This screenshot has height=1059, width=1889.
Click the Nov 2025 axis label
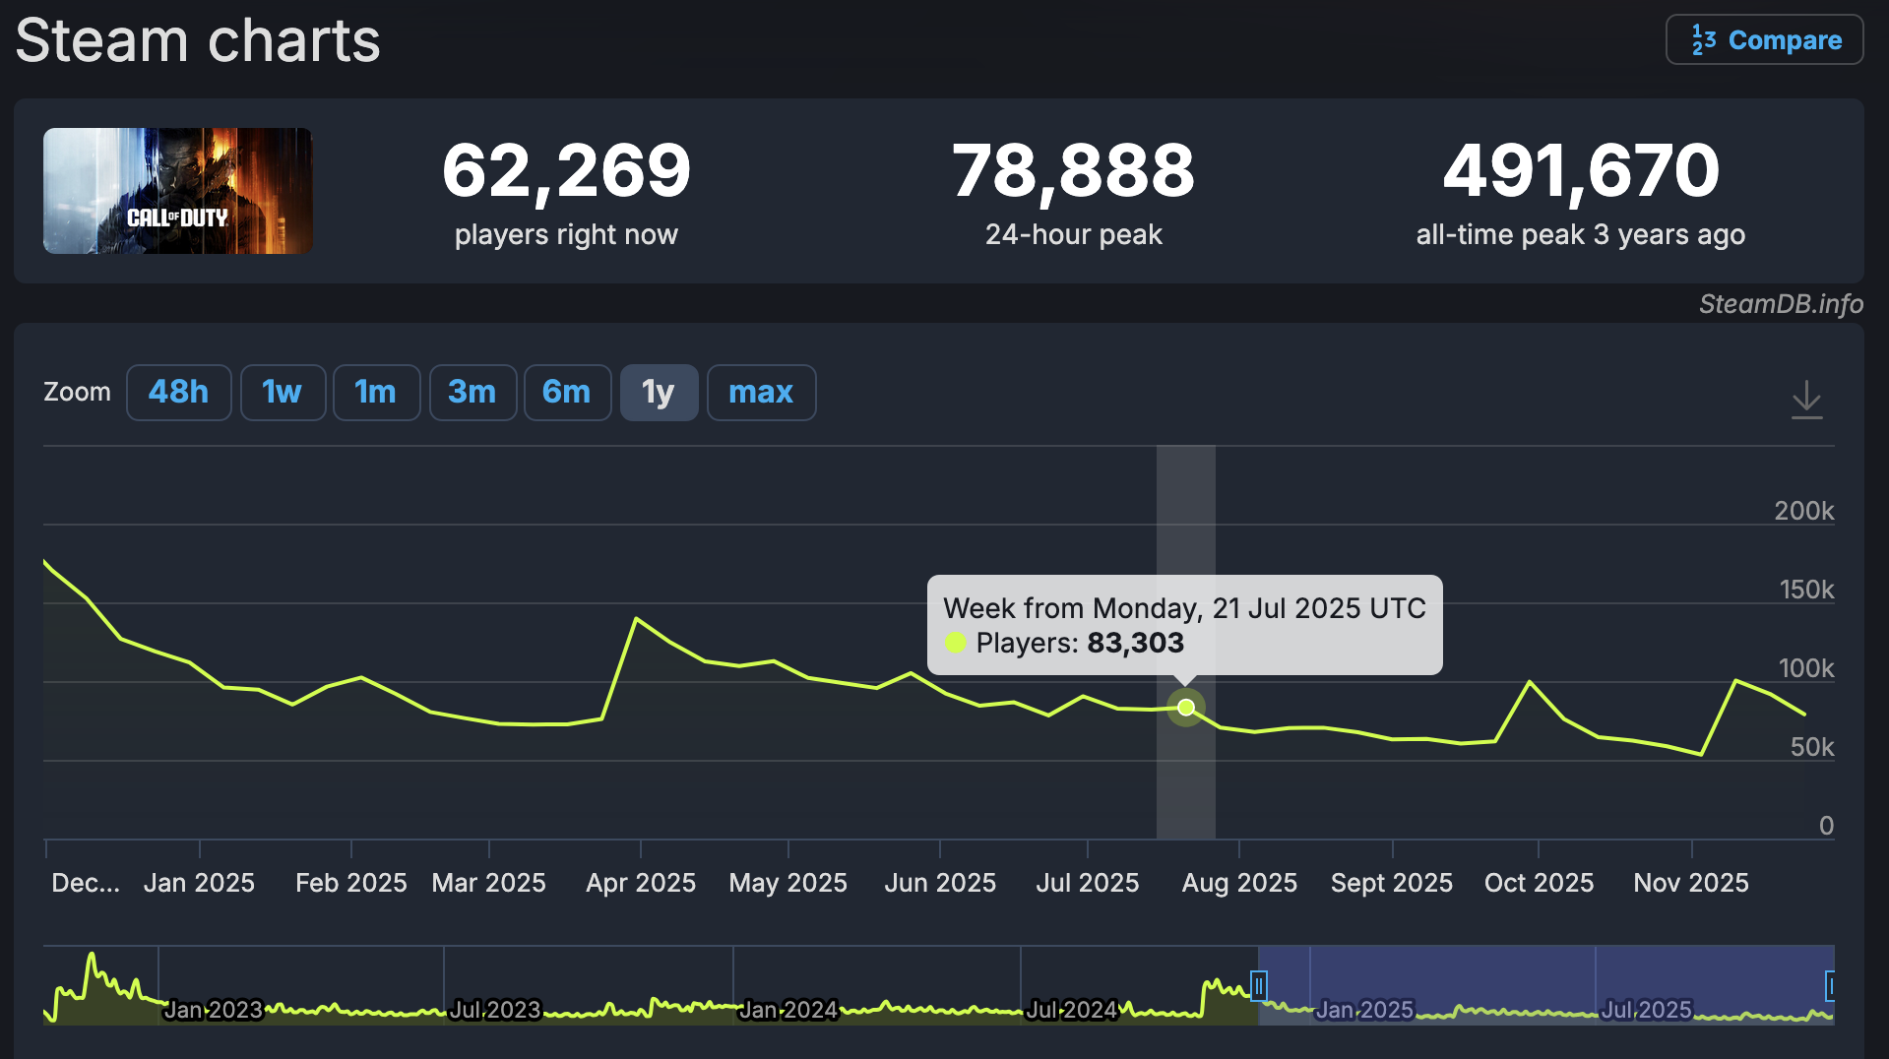[x=1691, y=883]
